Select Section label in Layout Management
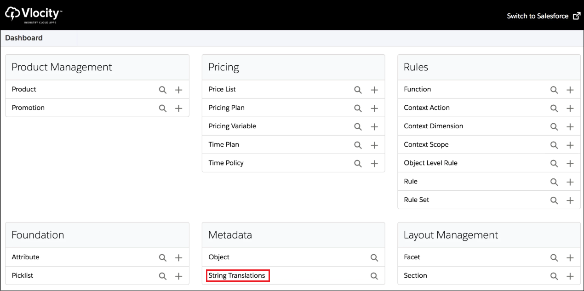The image size is (584, 291). (415, 275)
